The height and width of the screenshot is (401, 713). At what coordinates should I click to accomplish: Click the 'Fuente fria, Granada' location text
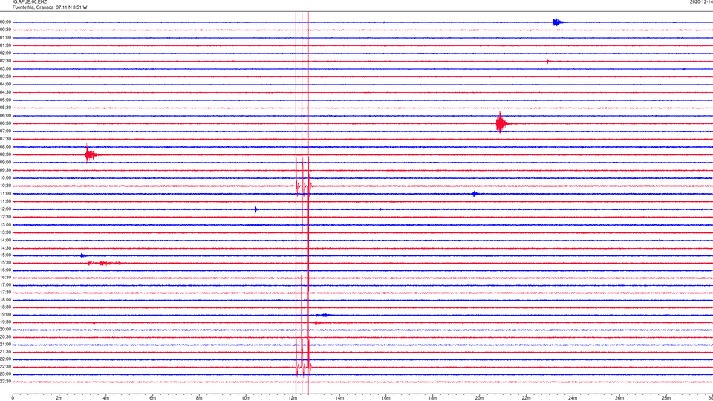33,7
